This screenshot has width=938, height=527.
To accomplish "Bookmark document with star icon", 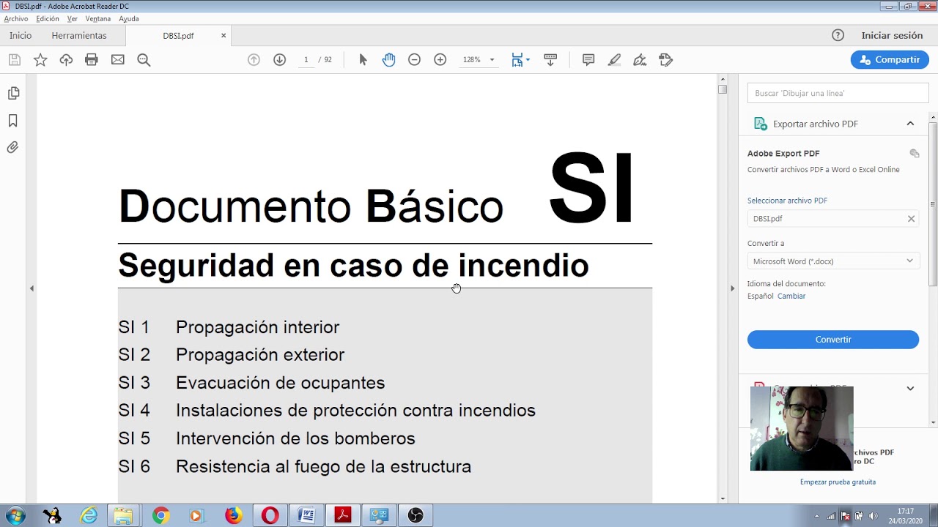I will click(40, 60).
